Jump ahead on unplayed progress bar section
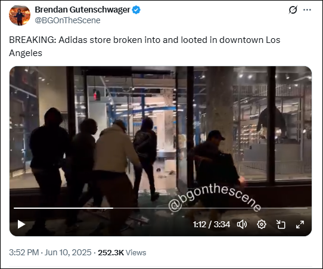Screen dimensions: 323x269 [210, 208]
